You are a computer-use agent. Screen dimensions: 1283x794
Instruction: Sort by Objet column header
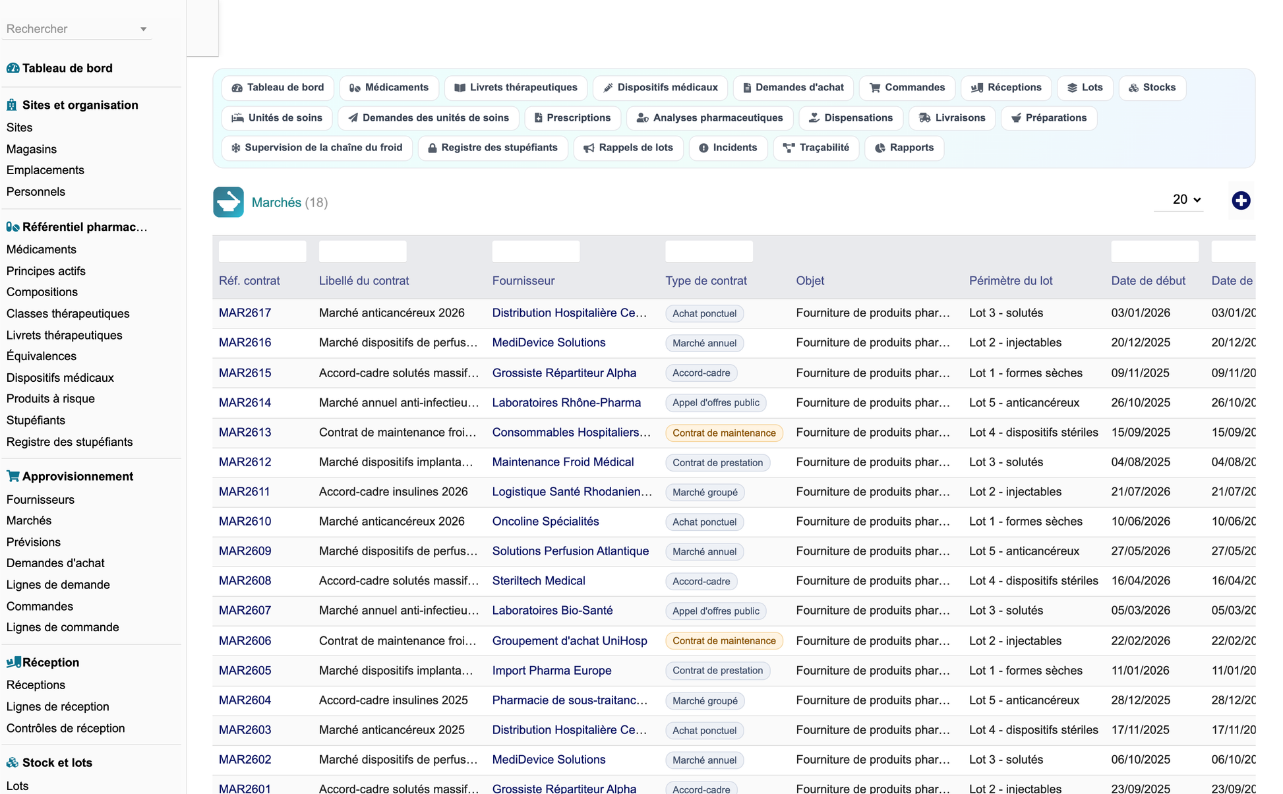point(810,281)
